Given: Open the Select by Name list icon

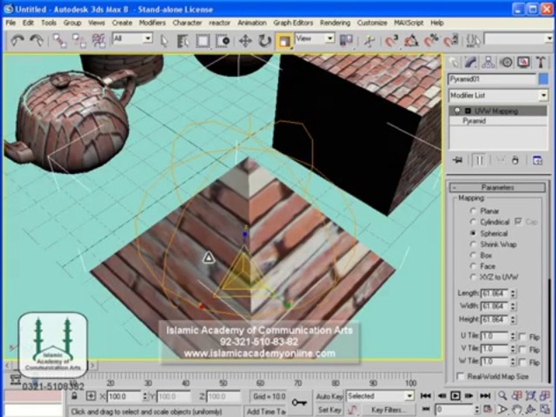Looking at the screenshot, I should point(183,41).
